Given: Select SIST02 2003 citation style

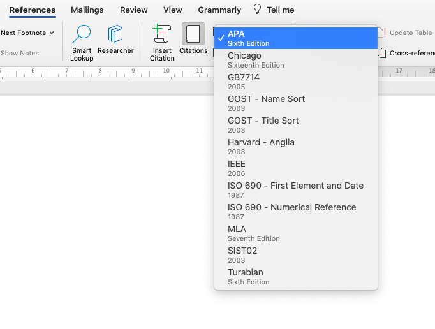Looking at the screenshot, I should point(296,254).
